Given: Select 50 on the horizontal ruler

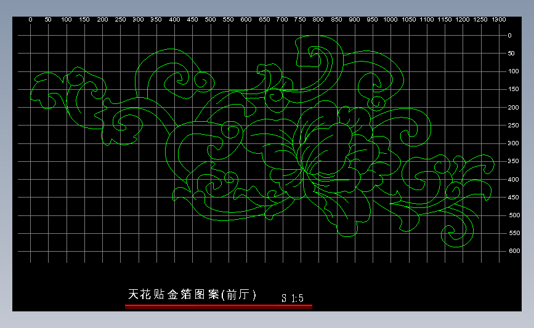Looking at the screenshot, I should pos(48,20).
